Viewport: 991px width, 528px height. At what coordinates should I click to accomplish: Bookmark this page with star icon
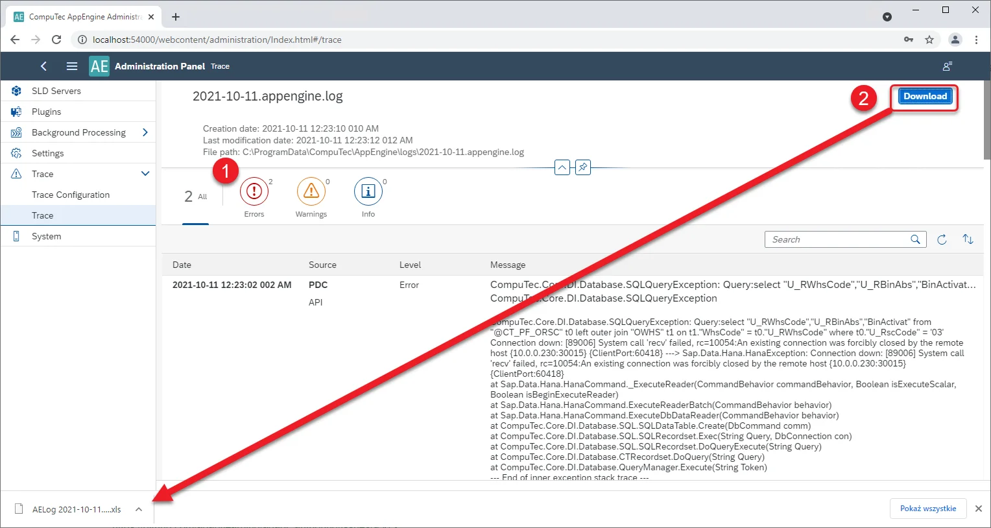tap(929, 40)
